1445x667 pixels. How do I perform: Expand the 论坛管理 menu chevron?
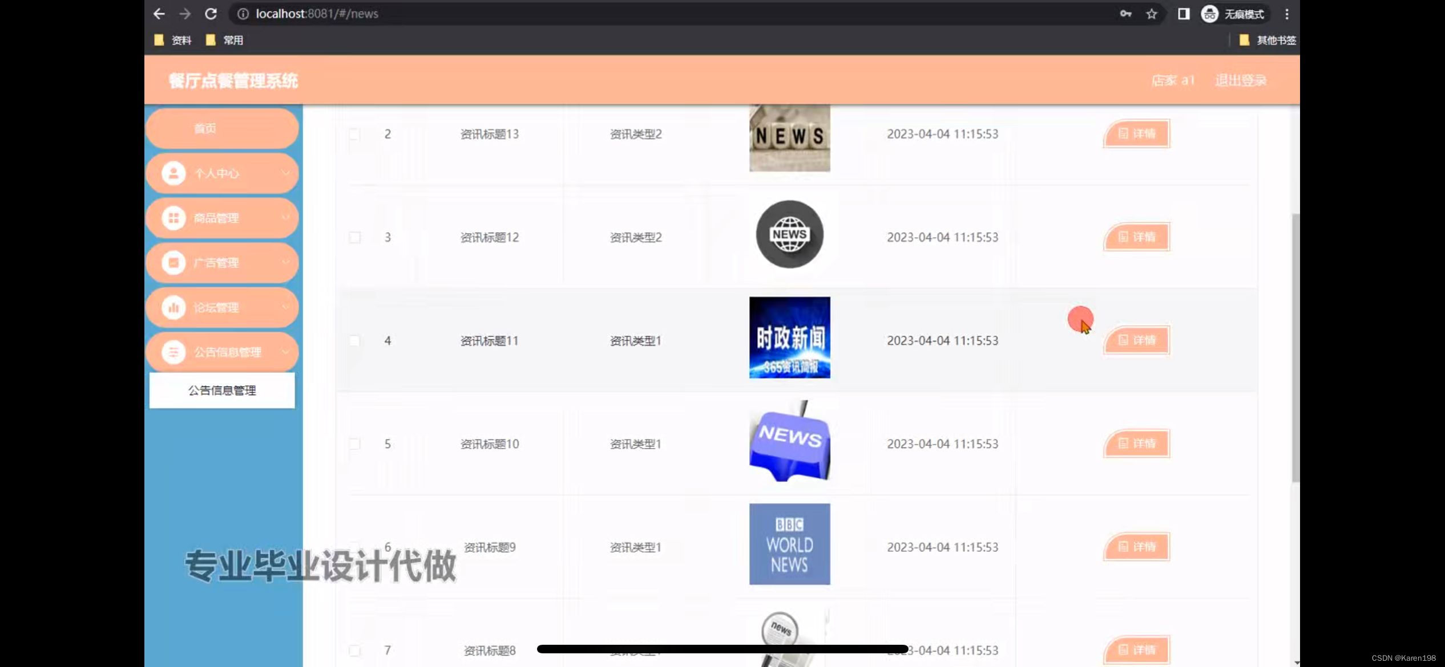coord(285,307)
